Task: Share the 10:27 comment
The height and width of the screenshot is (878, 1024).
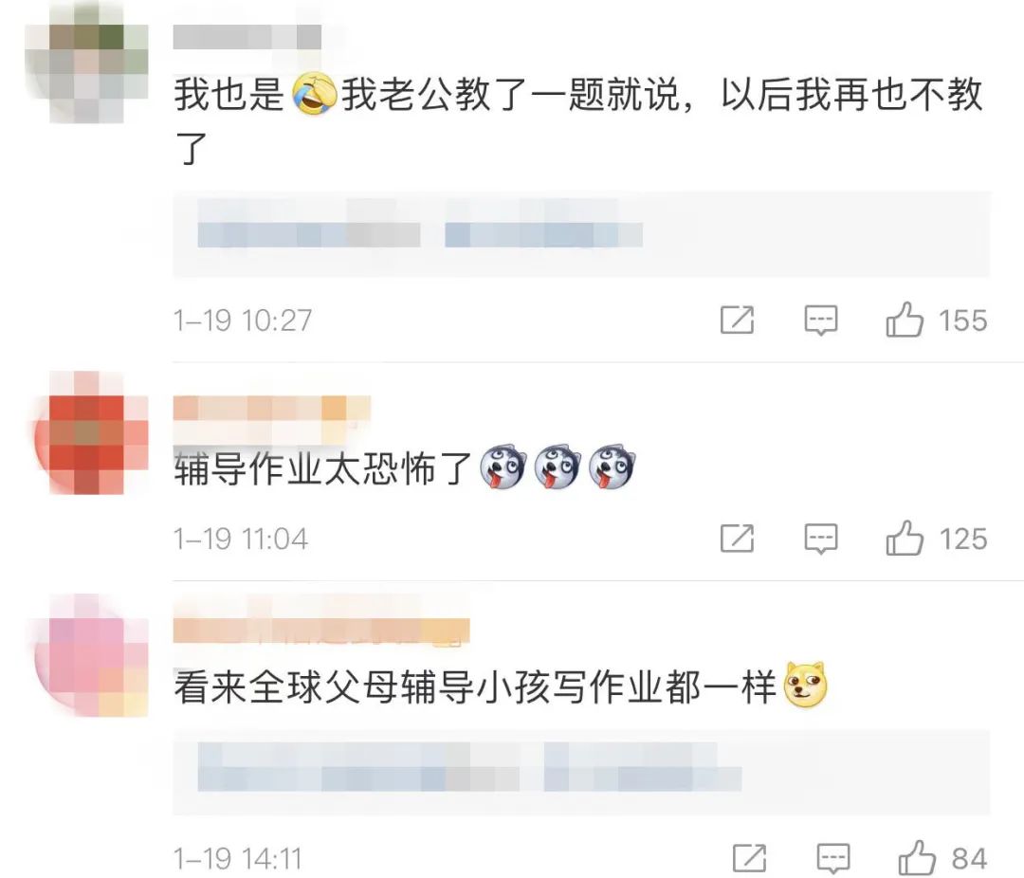Action: [737, 320]
